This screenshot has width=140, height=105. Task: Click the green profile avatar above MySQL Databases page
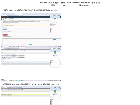(55, 19)
